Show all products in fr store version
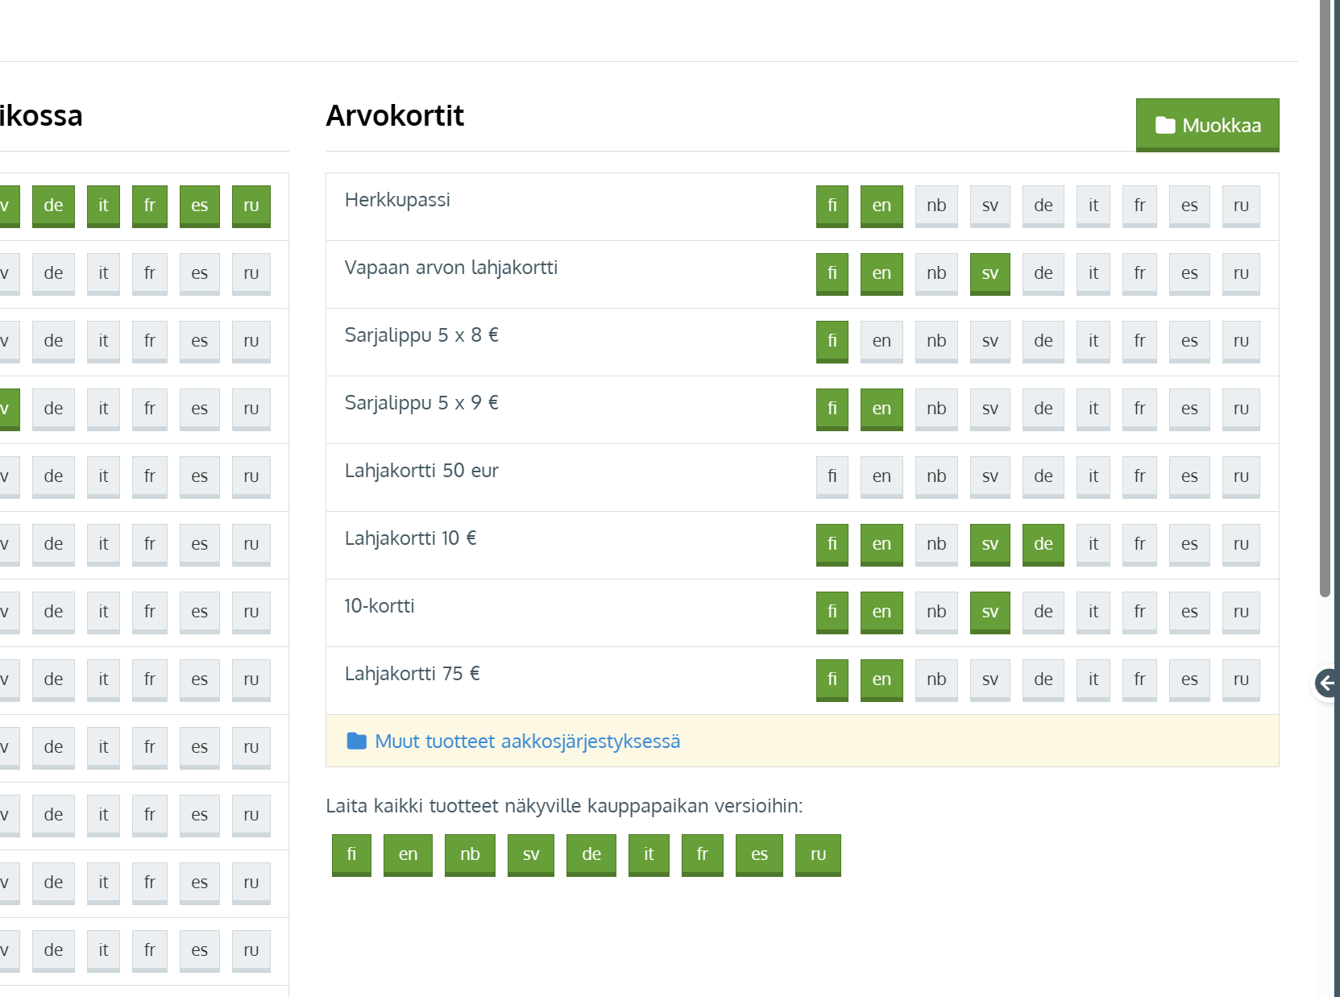Viewport: 1340px width, 997px height. point(702,855)
